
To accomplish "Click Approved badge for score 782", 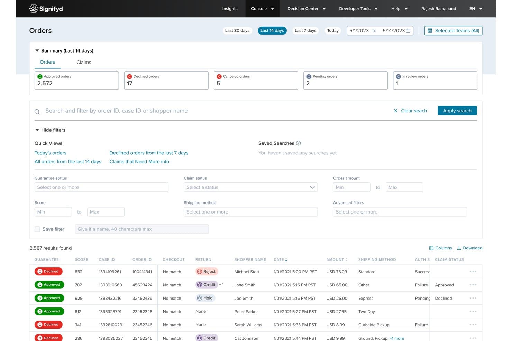I will click(x=49, y=285).
